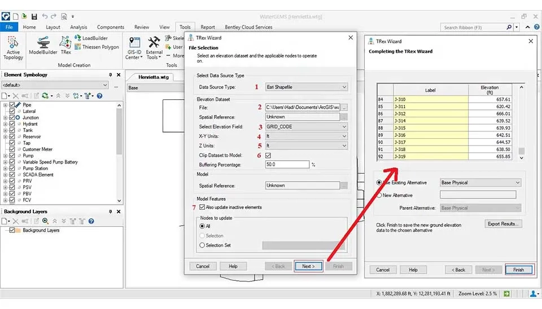Viewport: 542px width, 309px height.
Task: Select the New Alternative radio button
Action: 379,195
